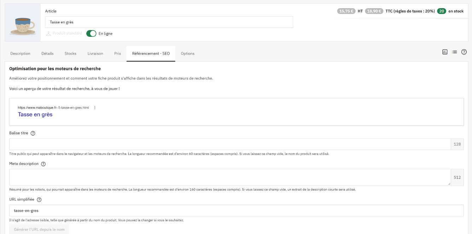The image size is (472, 234).
Task: Click the product name field Tasse en grès
Action: coord(169,22)
